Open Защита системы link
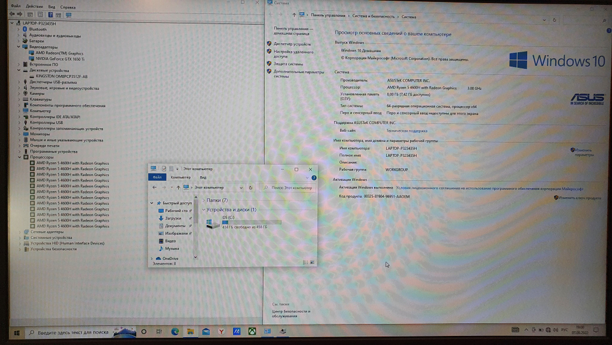Viewport: 612px width, 345px height. [288, 64]
